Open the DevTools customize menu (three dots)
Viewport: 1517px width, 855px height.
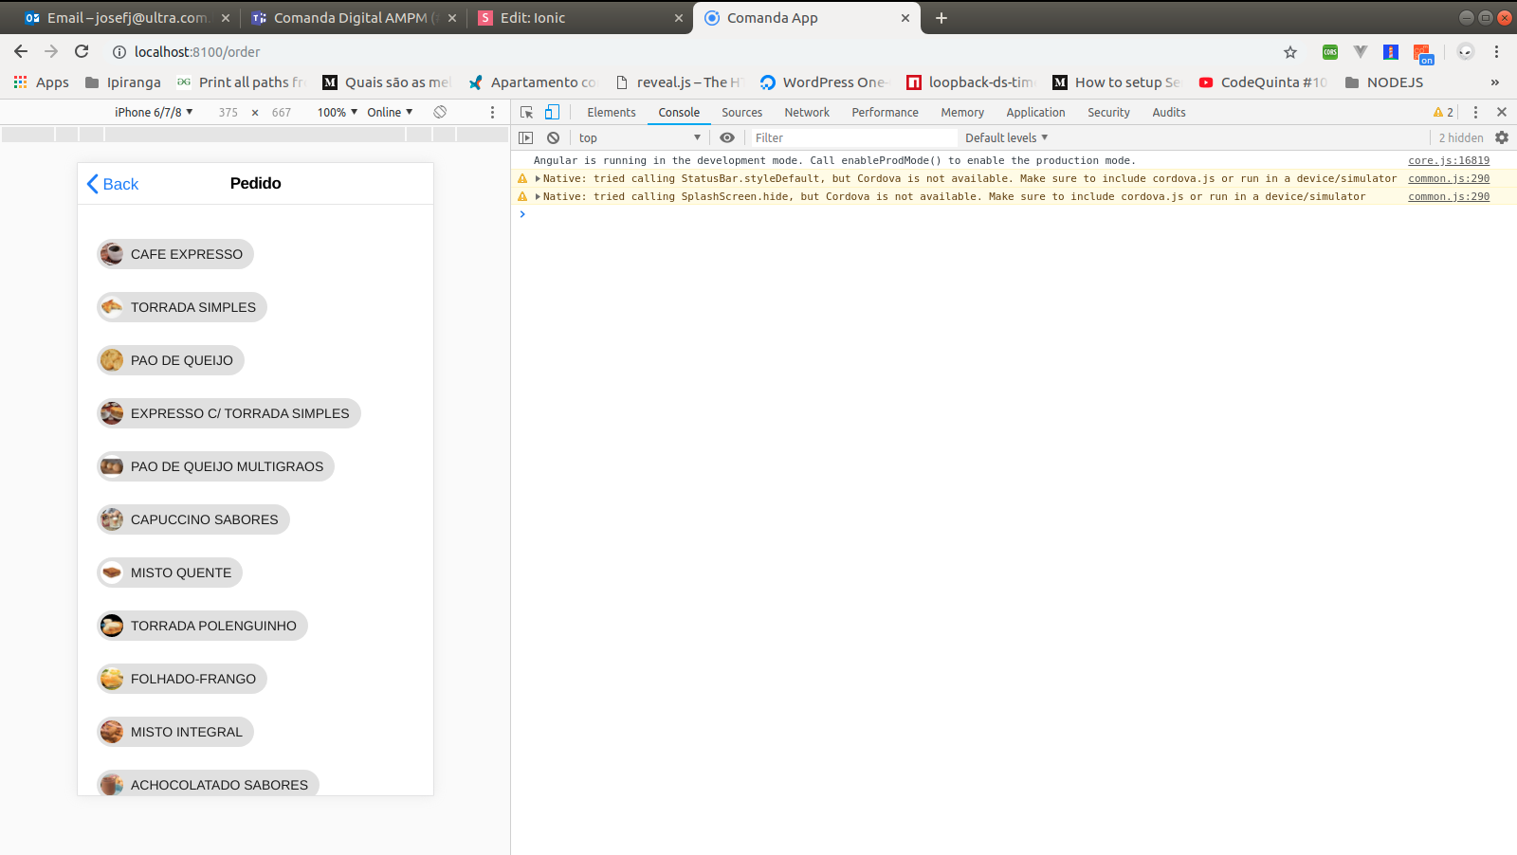pyautogui.click(x=1475, y=112)
